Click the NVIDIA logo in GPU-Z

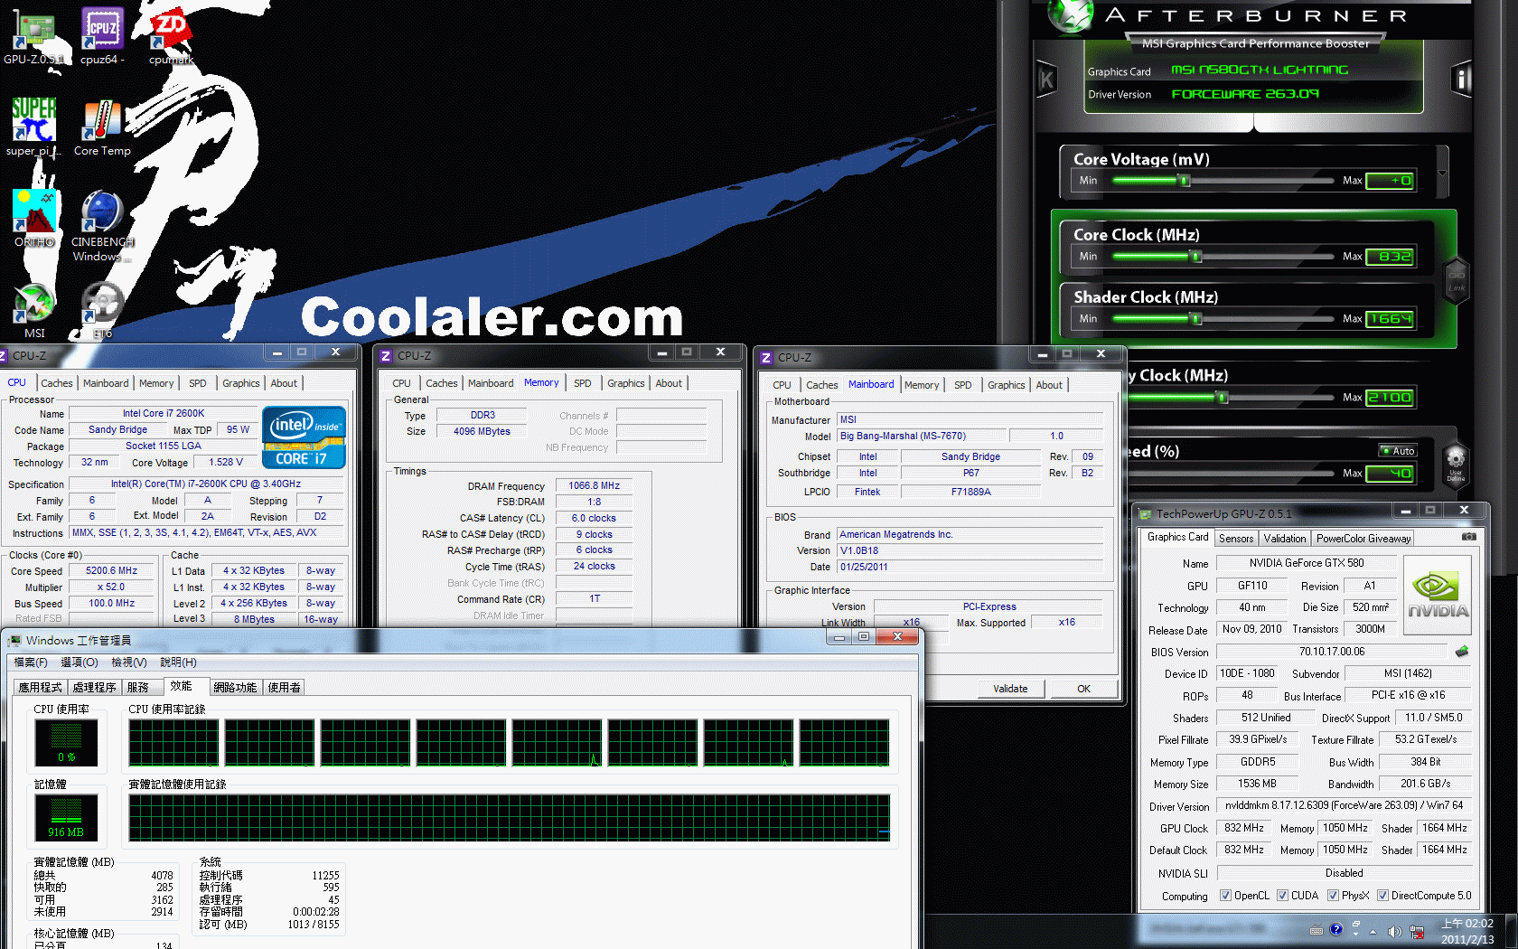tap(1438, 596)
